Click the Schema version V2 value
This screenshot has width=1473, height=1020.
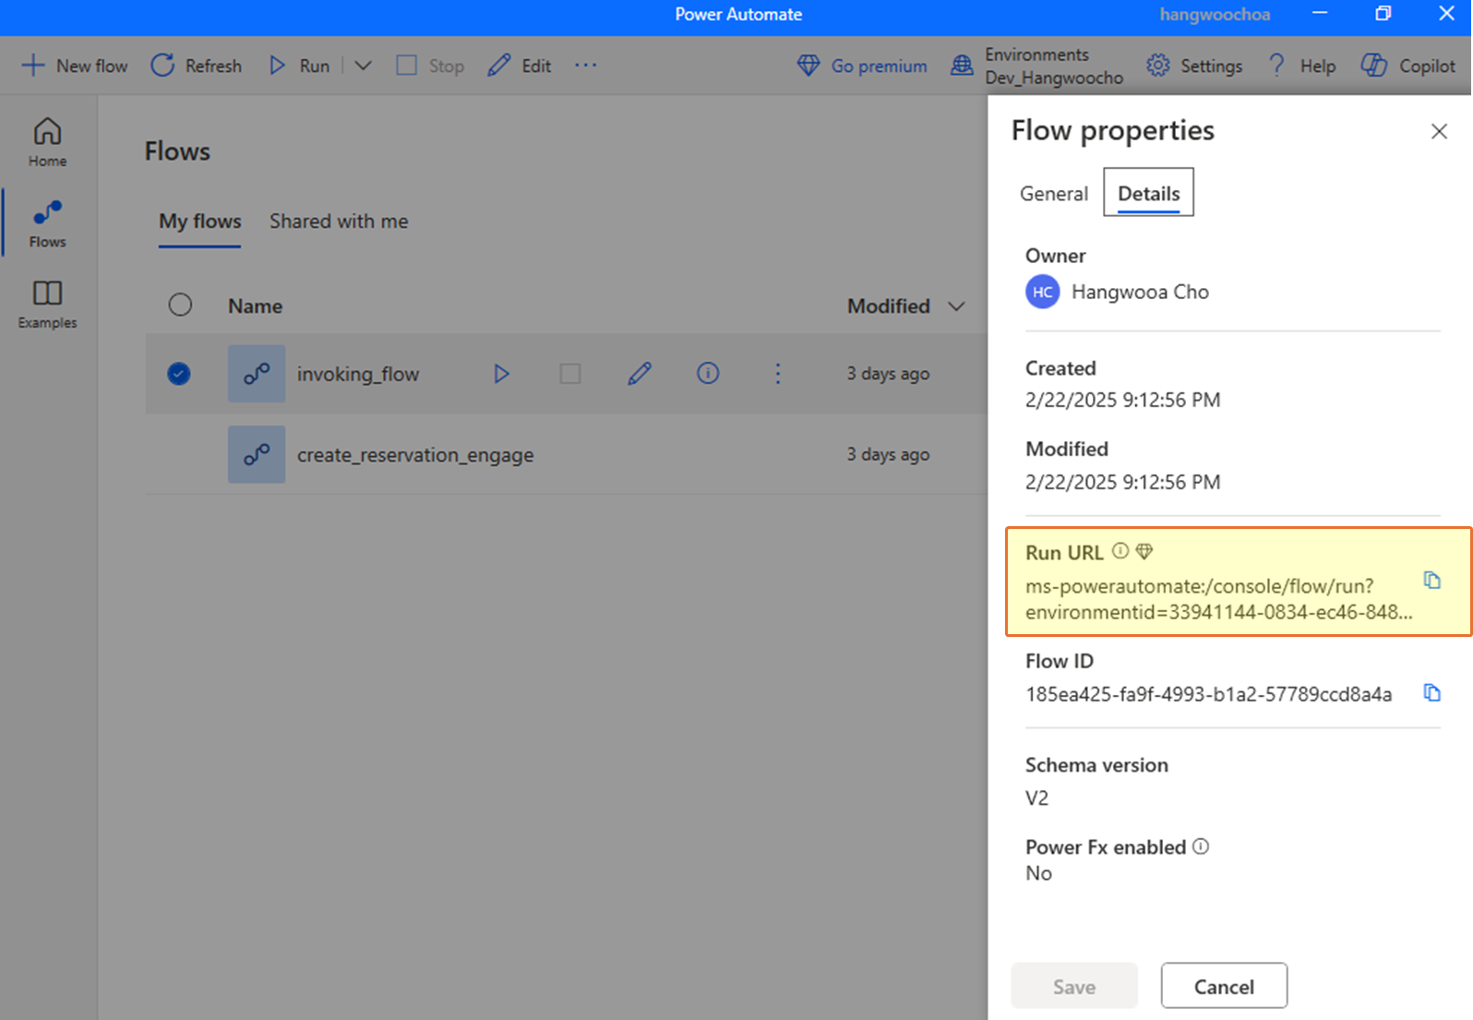pos(1037,798)
